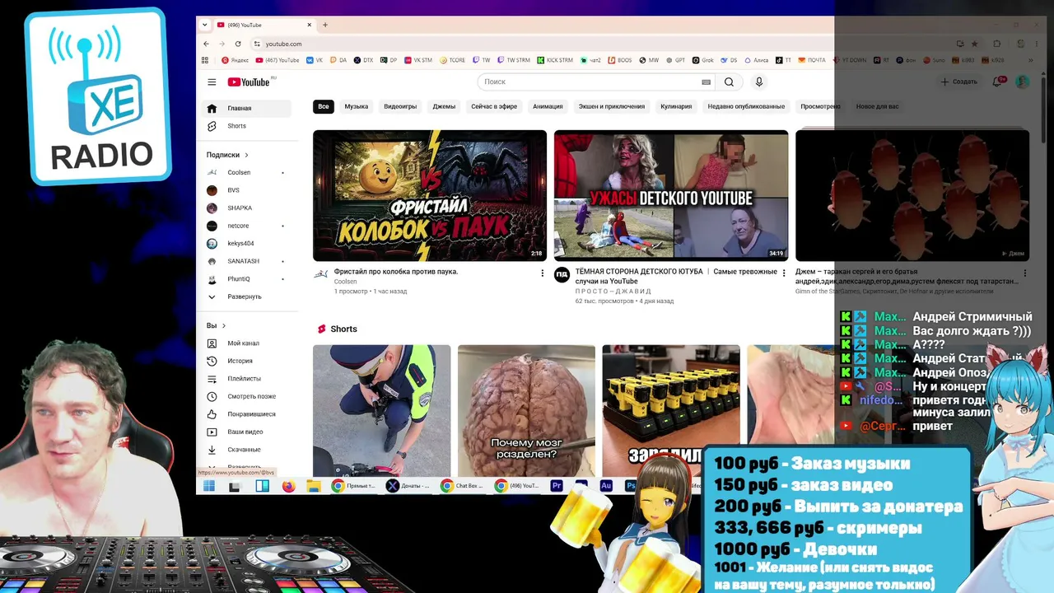Start voice search with the microphone
The width and height of the screenshot is (1054, 593).
tap(759, 82)
